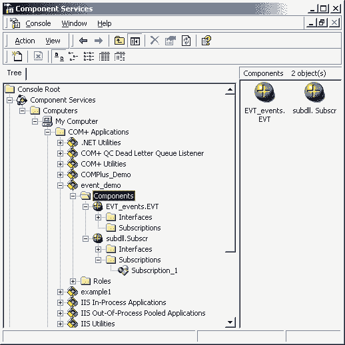The width and height of the screenshot is (345, 345).
Task: Expand the COMPlus_Demo application
Action: [60, 174]
